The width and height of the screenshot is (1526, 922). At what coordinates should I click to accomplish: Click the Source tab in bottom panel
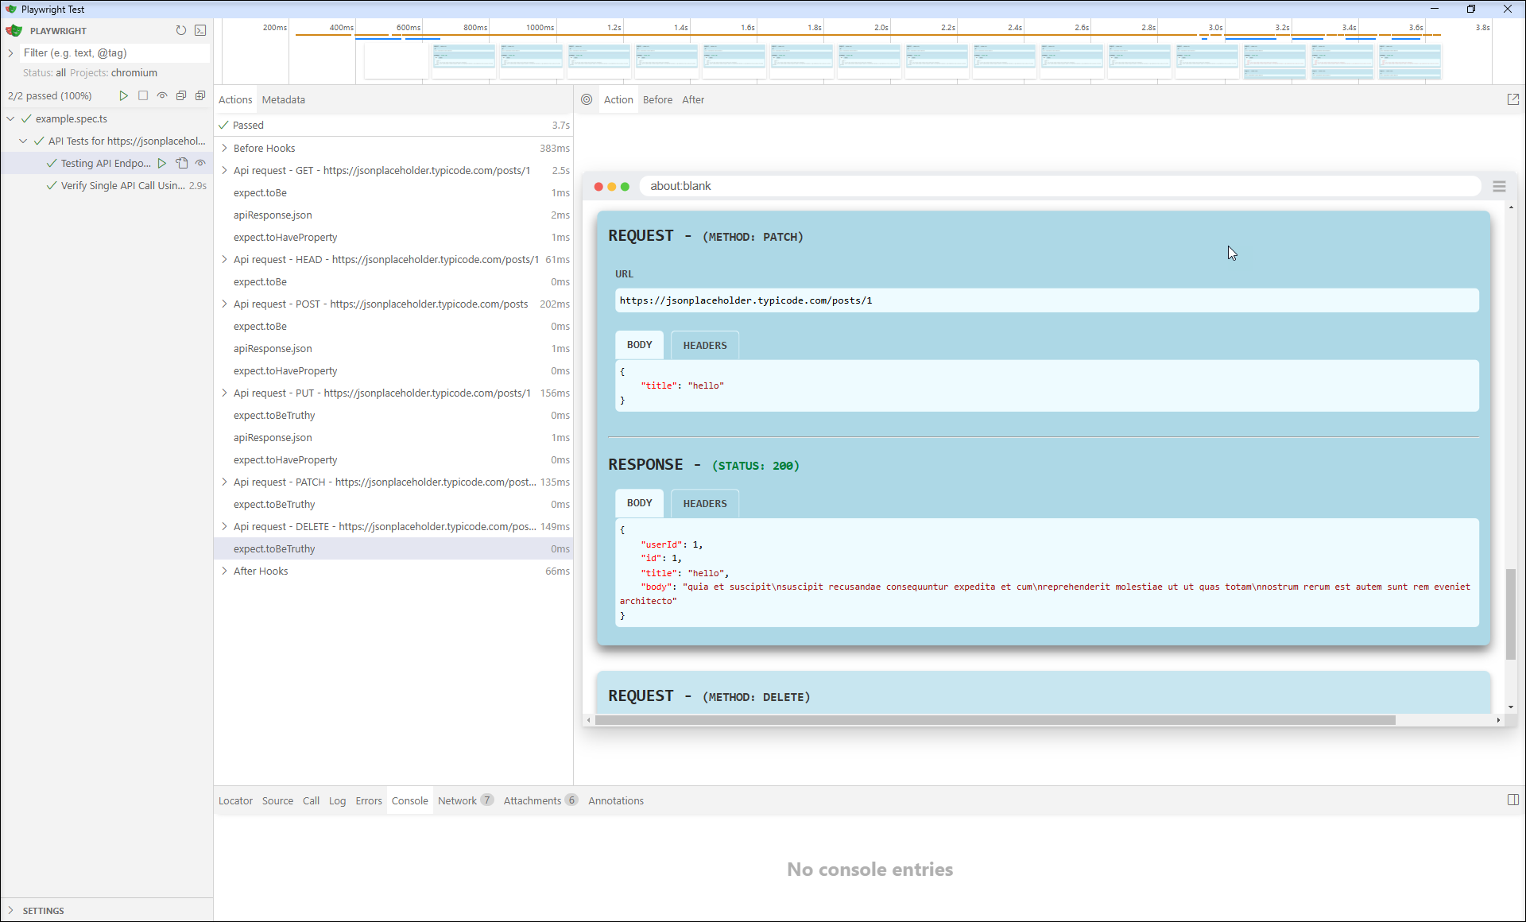(277, 800)
